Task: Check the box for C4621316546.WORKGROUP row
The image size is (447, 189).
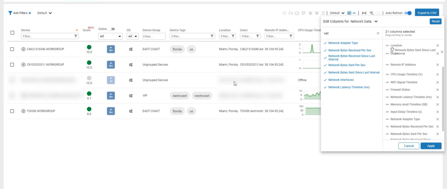Action: click(x=12, y=49)
